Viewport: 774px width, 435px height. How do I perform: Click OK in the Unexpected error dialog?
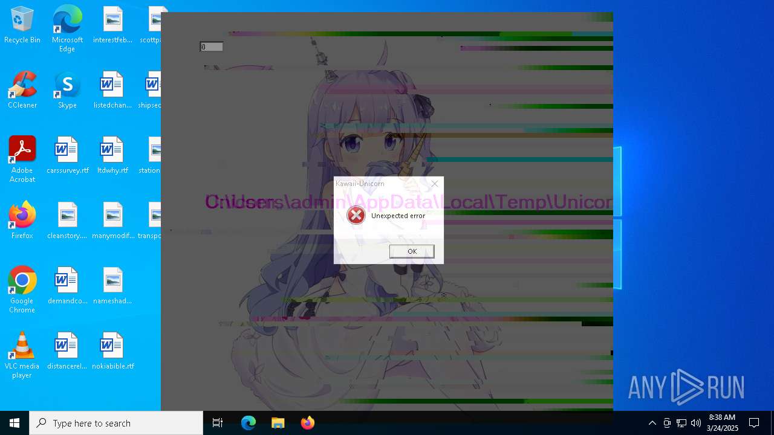point(412,251)
